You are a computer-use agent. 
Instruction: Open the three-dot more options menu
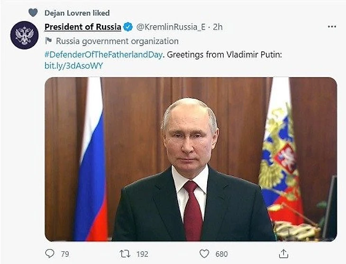[x=332, y=27]
